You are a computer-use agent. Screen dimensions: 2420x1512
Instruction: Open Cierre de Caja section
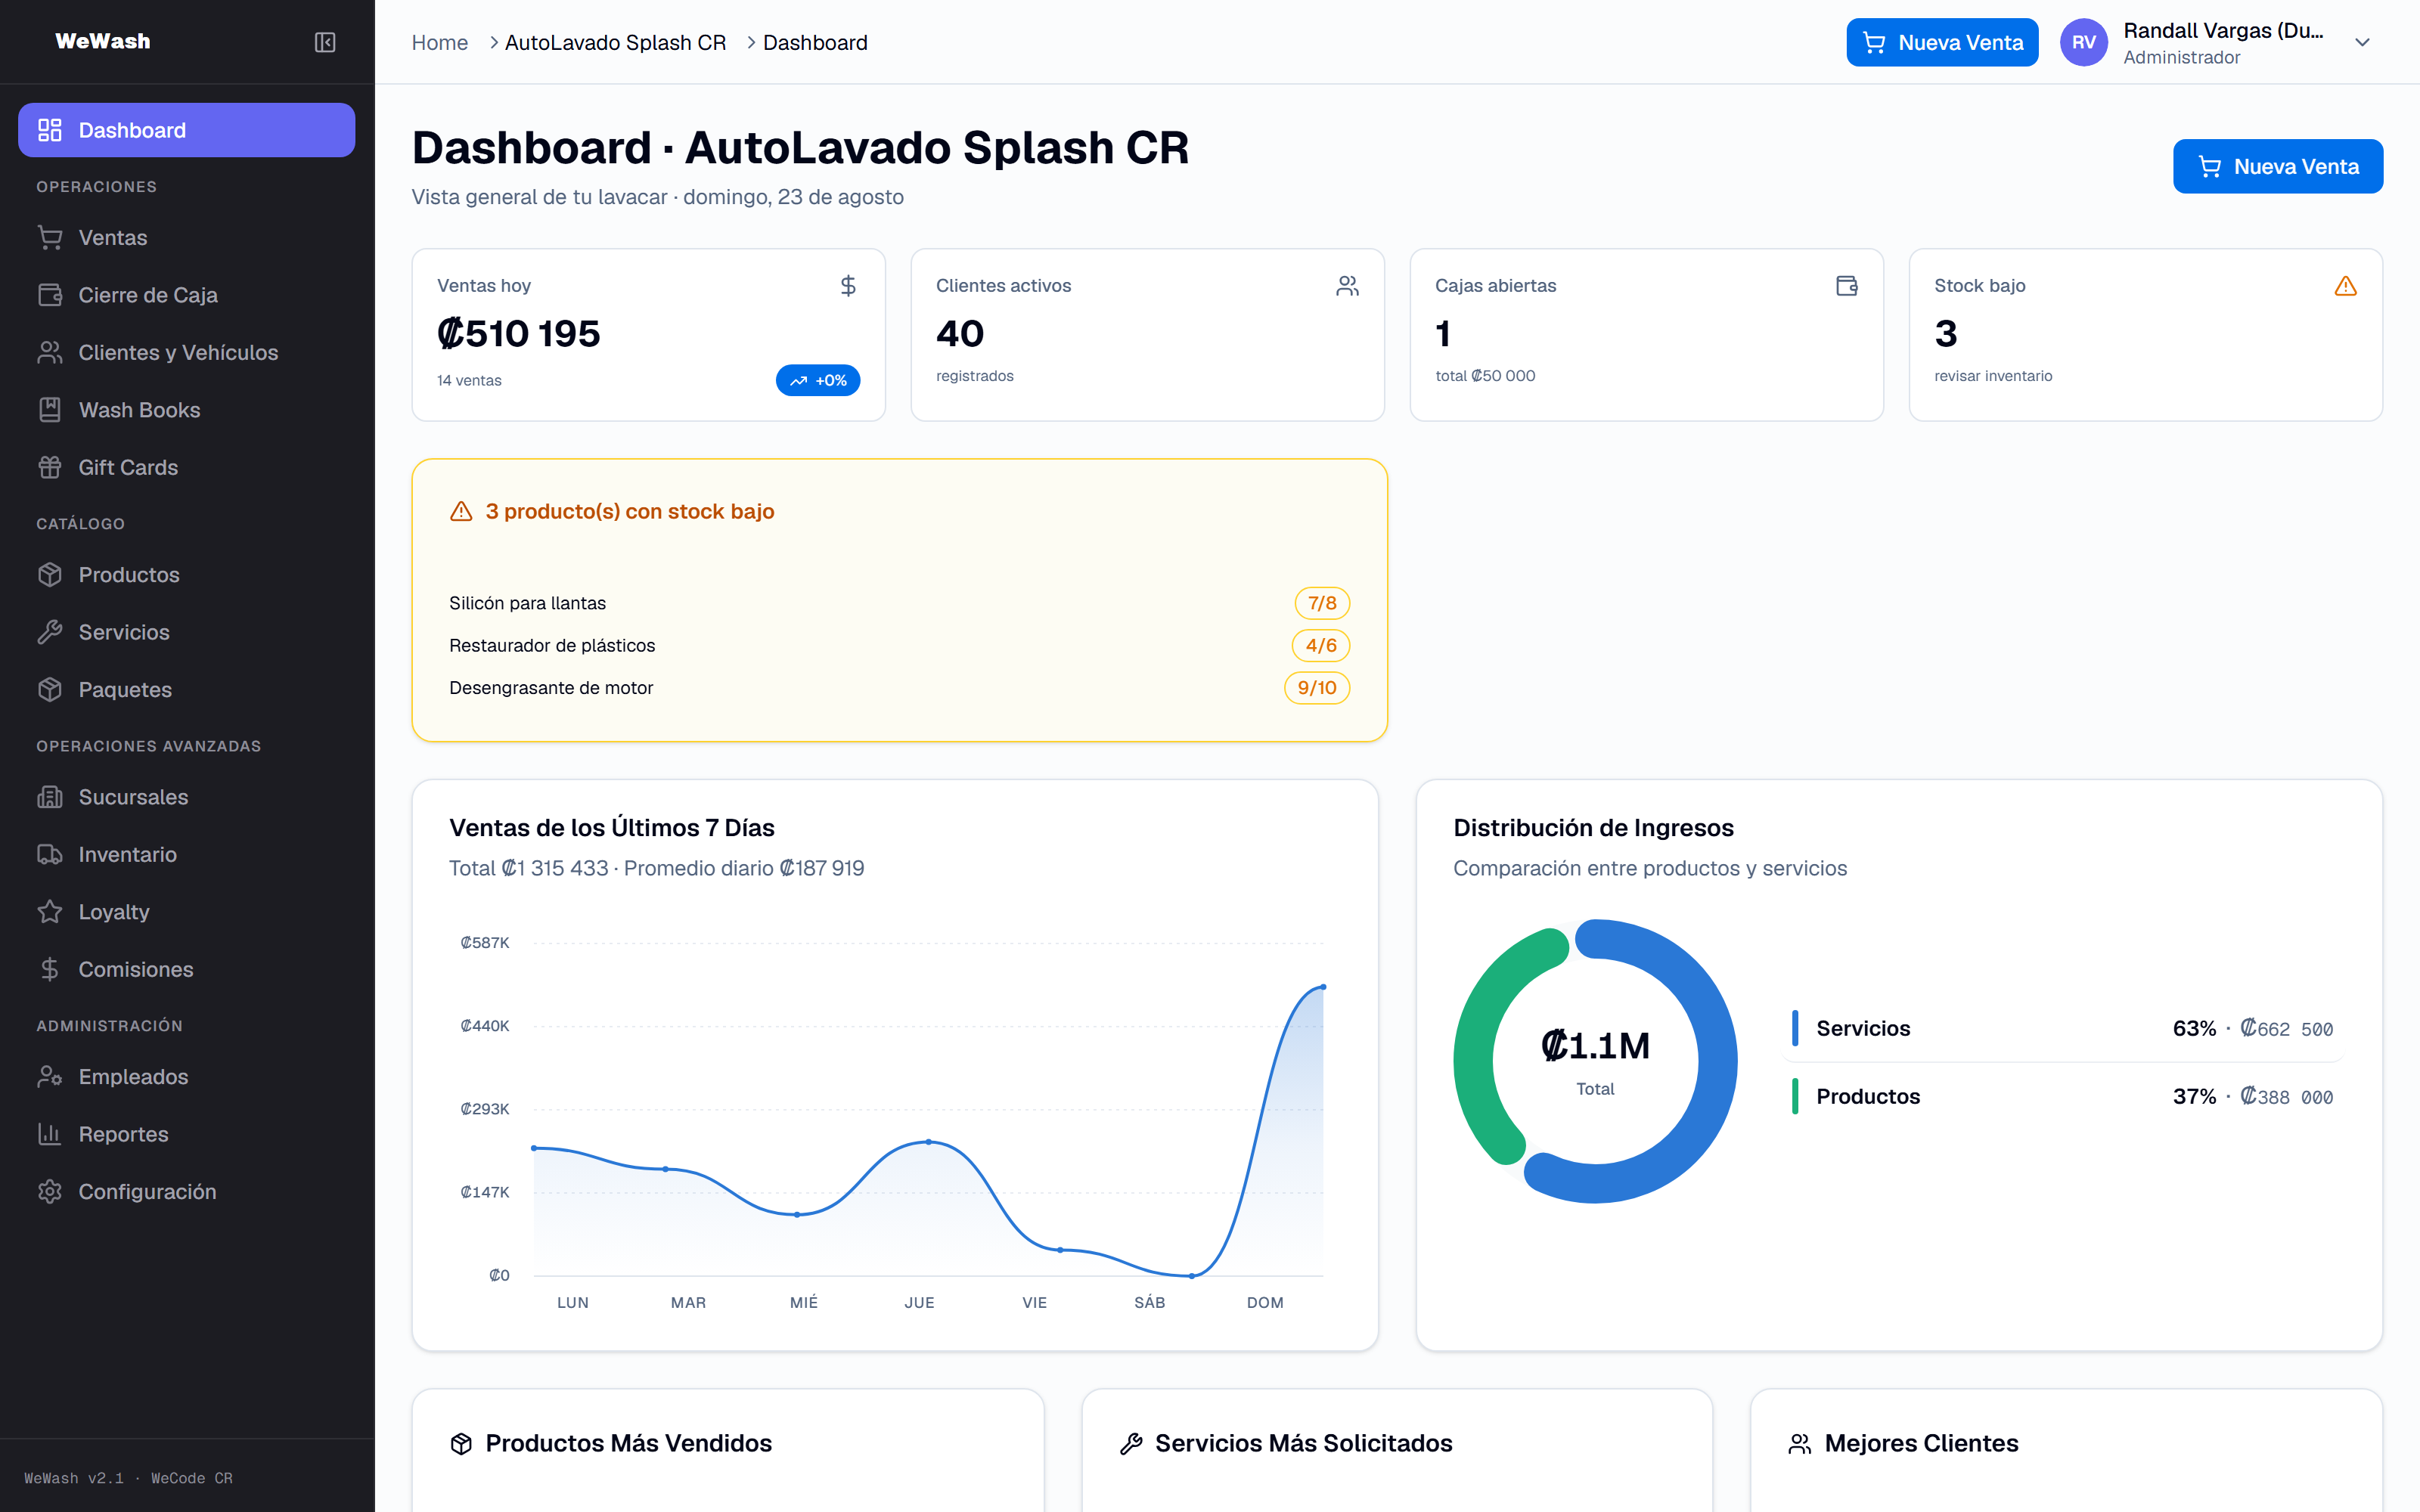186,295
